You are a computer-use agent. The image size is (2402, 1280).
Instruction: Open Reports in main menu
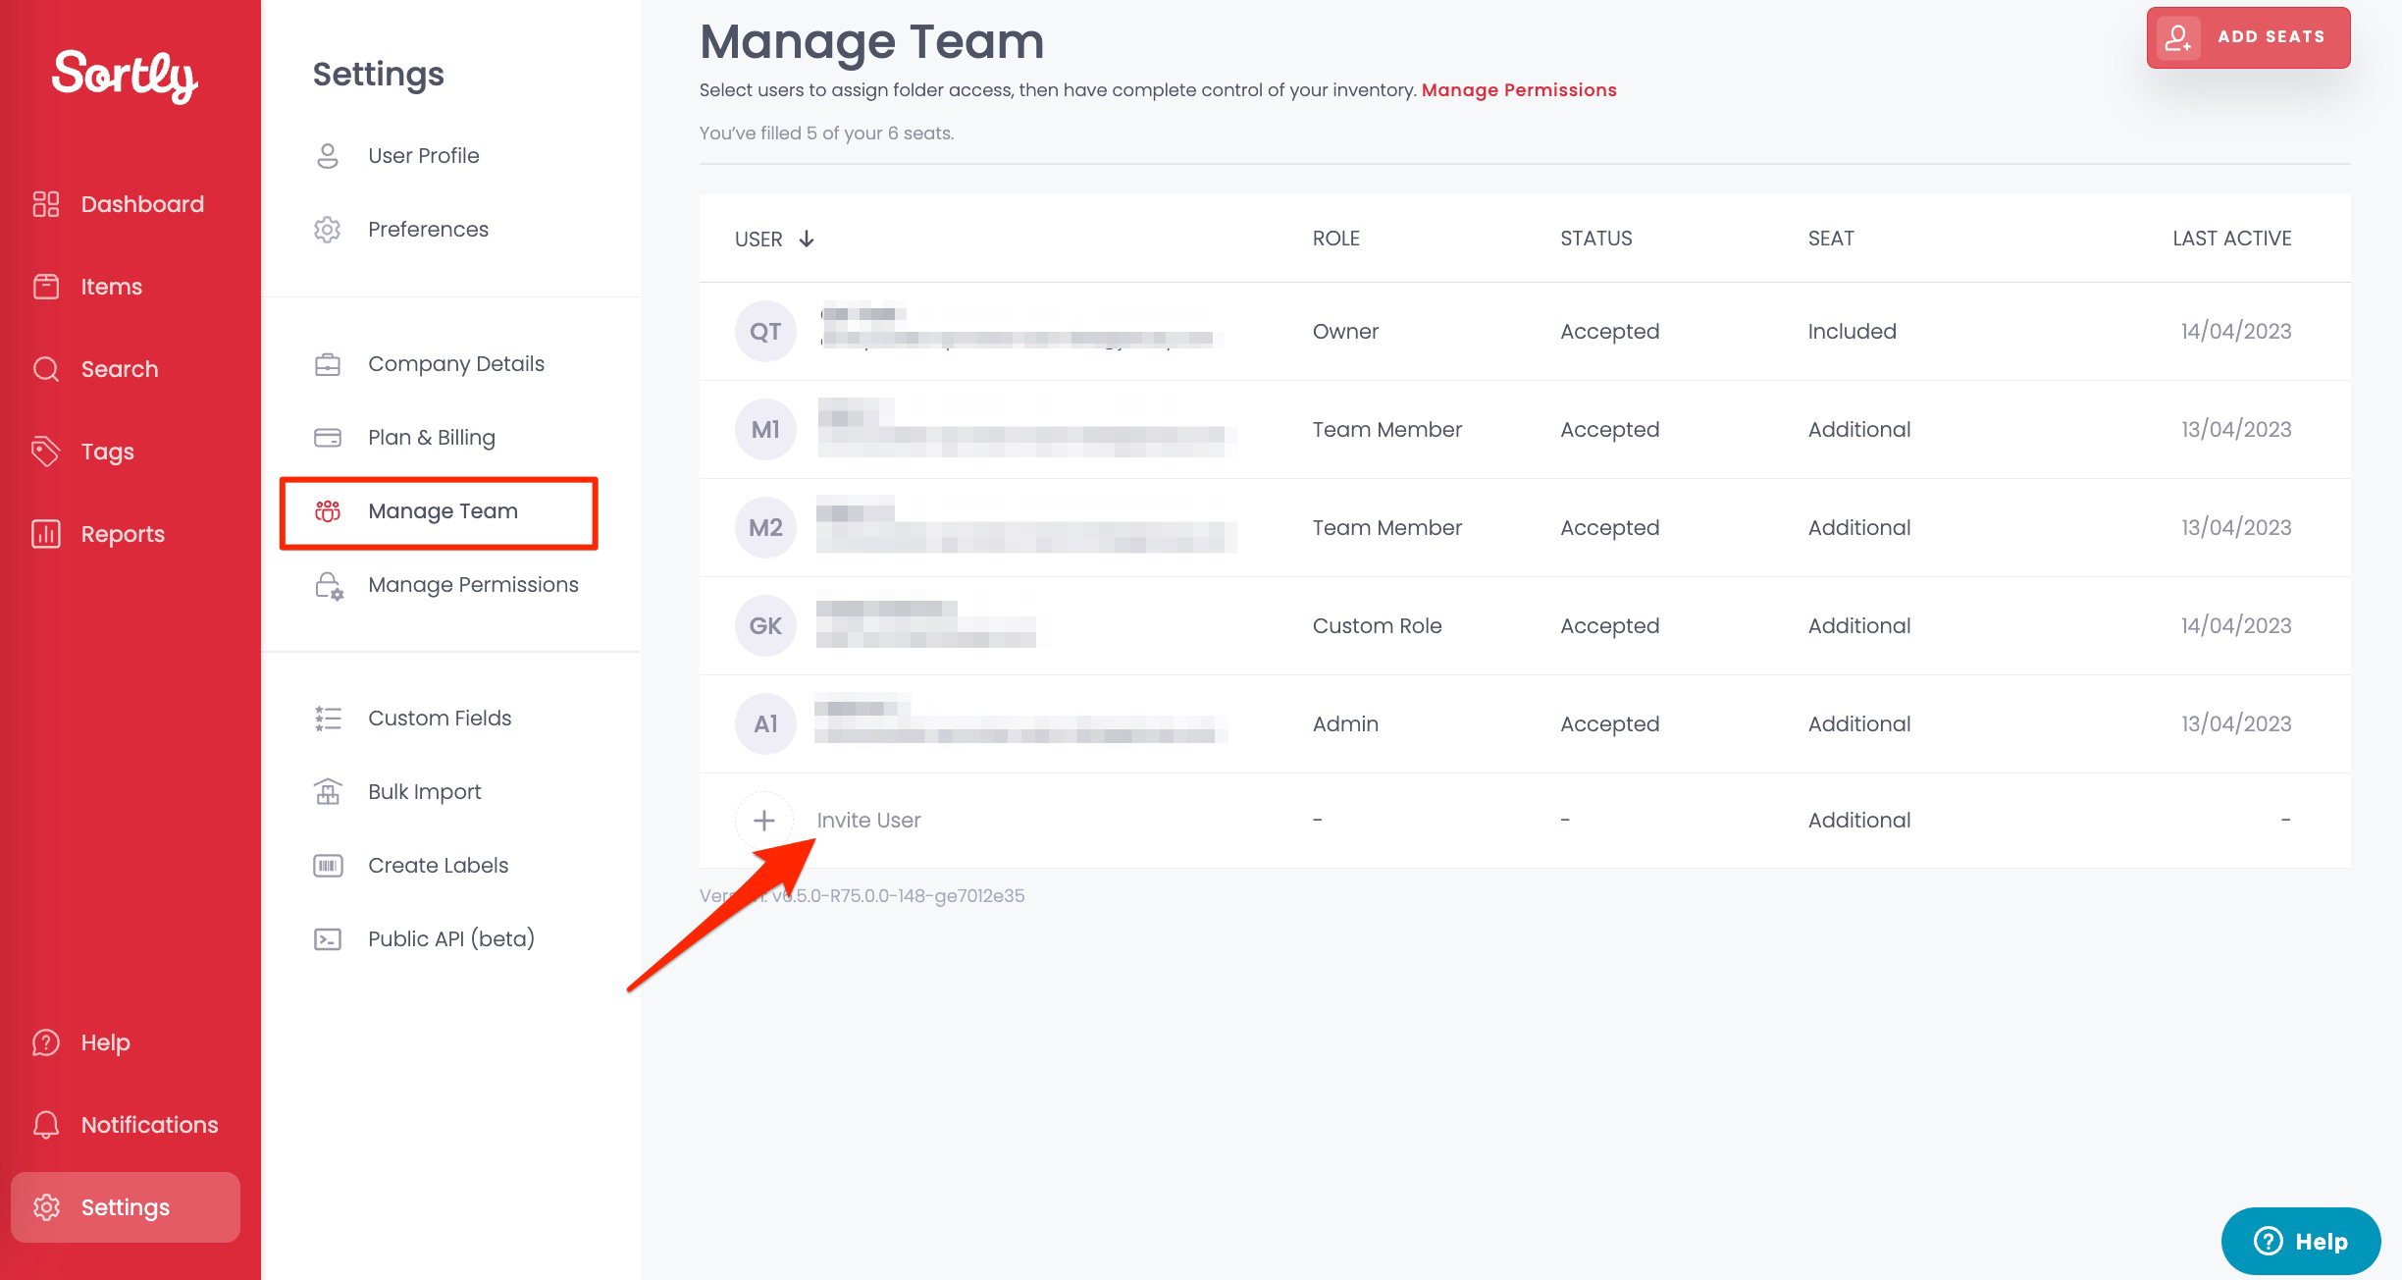pos(123,534)
